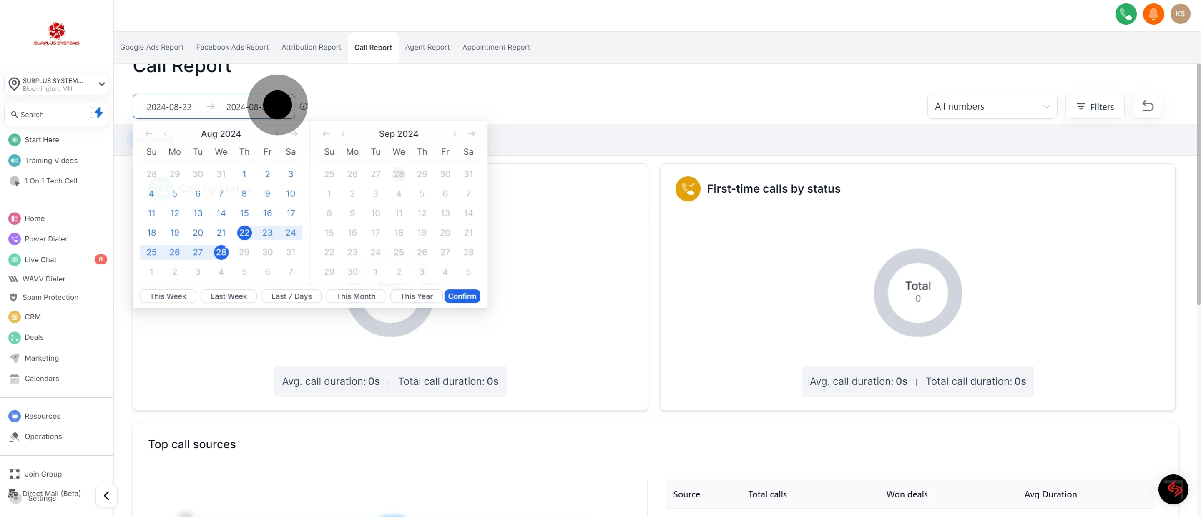Switch to the Agent Report tab
Screen dimensions: 1201x517
pyautogui.click(x=427, y=47)
